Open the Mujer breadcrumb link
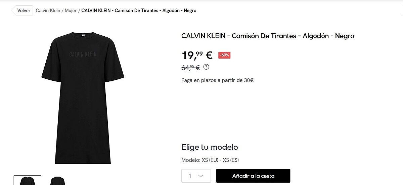Image resolution: width=403 pixels, height=185 pixels. (71, 10)
